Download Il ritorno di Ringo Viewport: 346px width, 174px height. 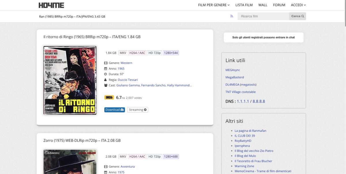[114, 110]
